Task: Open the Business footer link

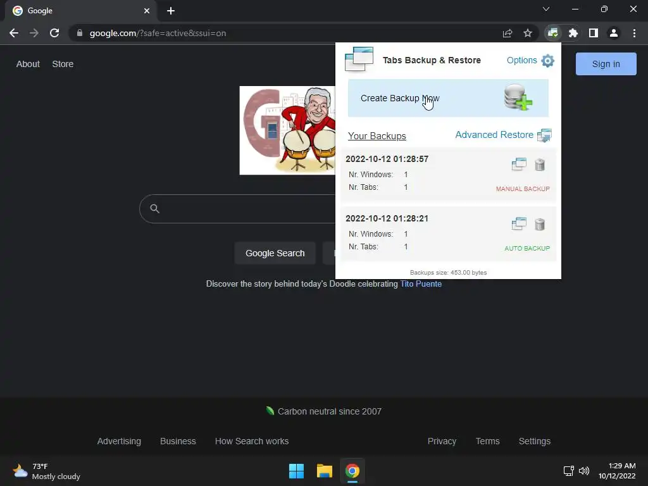Action: [x=178, y=441]
